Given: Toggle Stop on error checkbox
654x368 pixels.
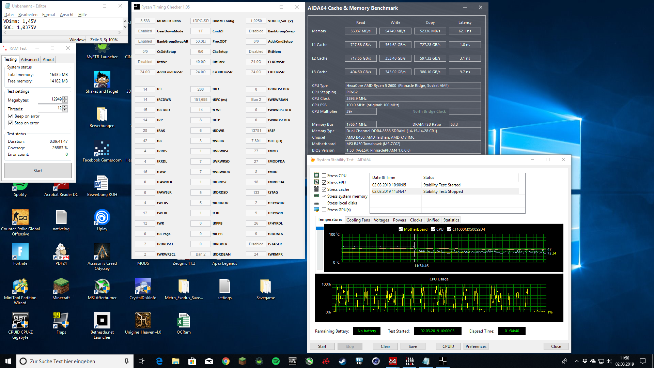Looking at the screenshot, I should tap(11, 123).
